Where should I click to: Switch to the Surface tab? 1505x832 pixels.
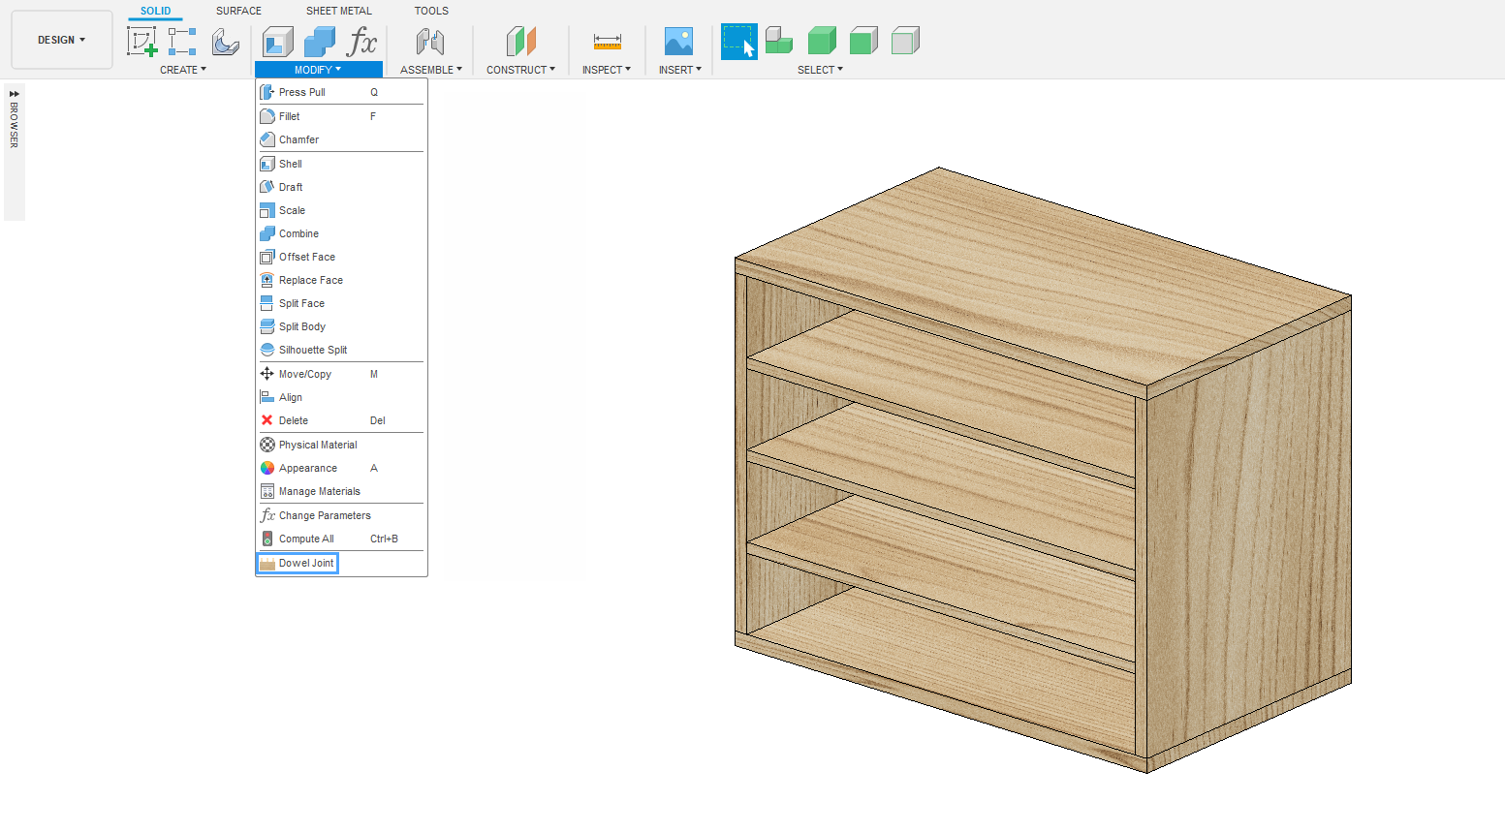pos(238,11)
